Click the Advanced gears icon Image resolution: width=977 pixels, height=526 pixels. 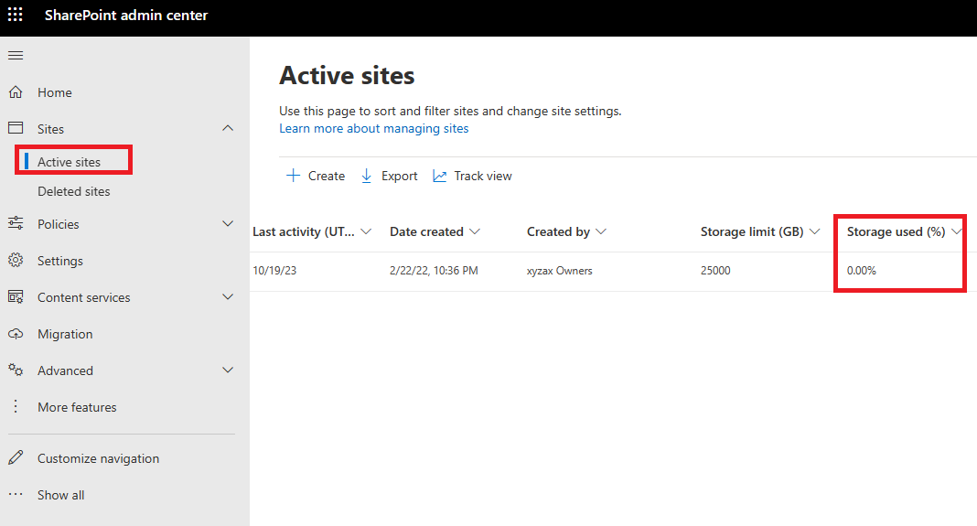point(16,370)
